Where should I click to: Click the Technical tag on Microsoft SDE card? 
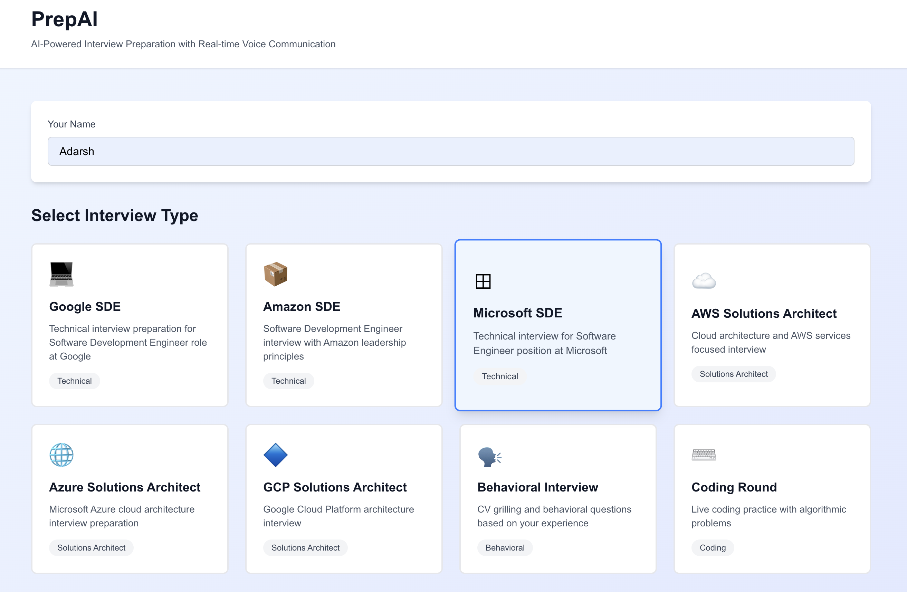[500, 376]
